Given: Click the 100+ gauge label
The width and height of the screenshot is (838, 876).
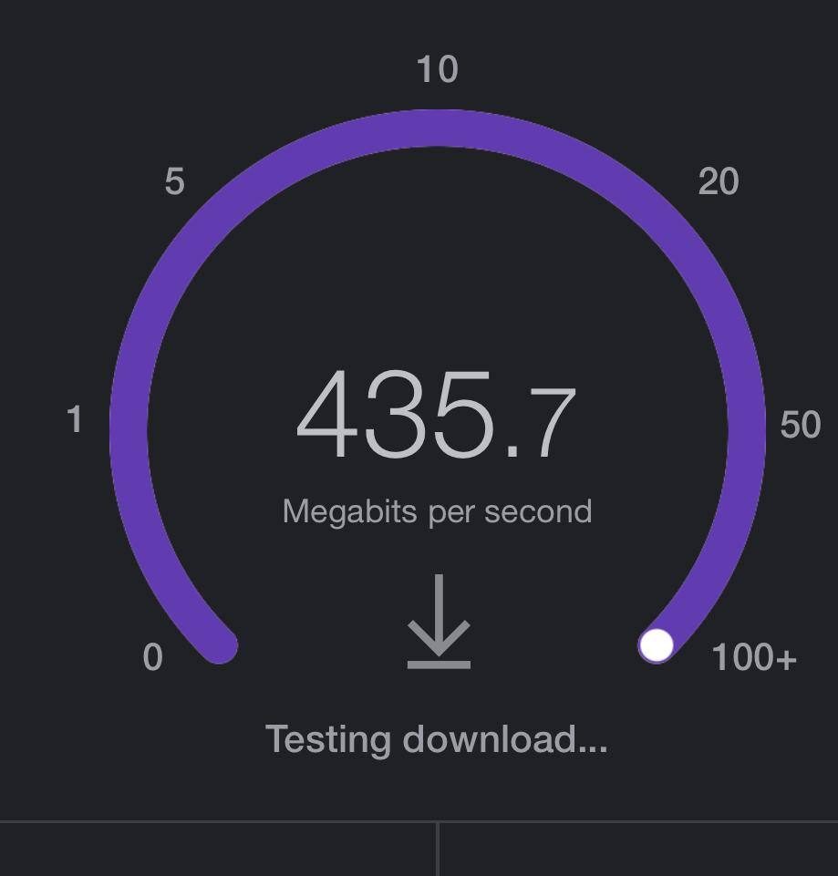Looking at the screenshot, I should click(753, 657).
